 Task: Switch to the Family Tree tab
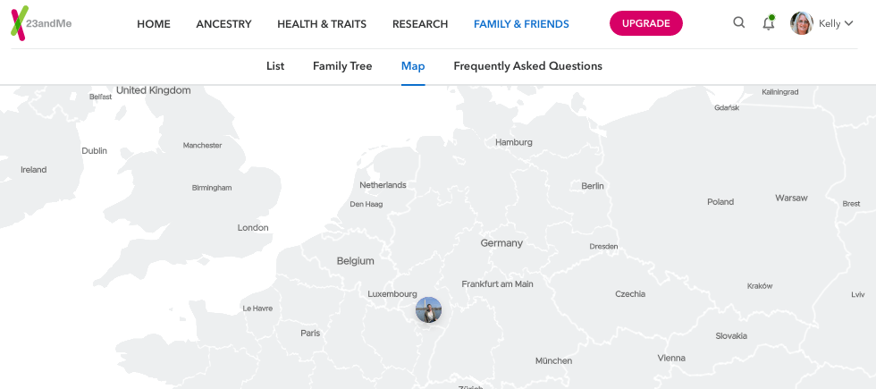tap(342, 66)
